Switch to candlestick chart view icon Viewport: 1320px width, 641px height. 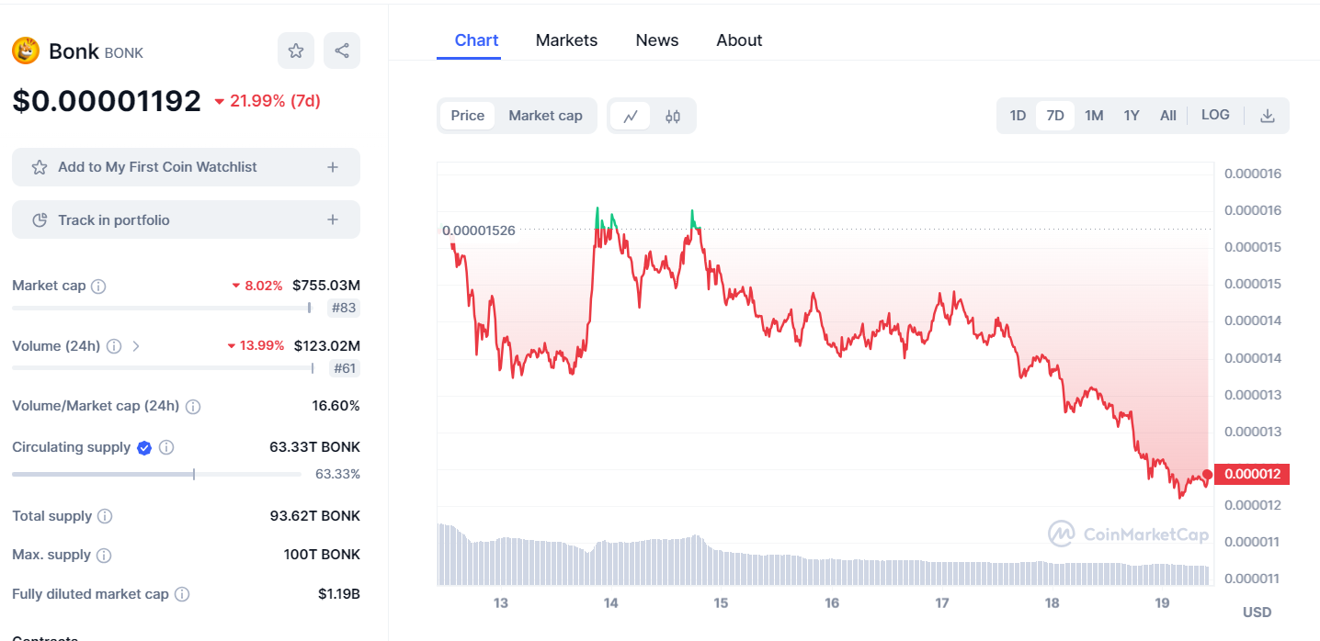[673, 117]
